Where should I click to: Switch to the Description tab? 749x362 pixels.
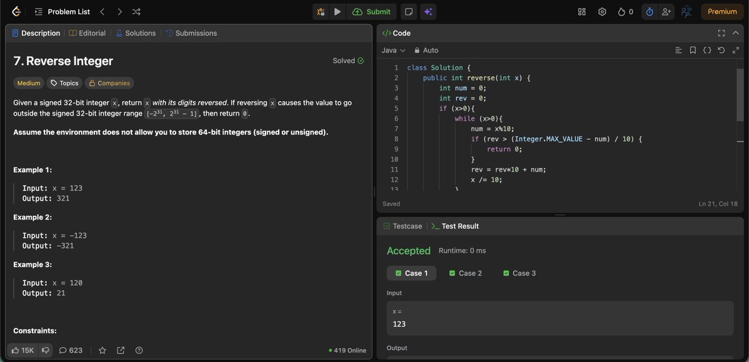[x=36, y=33]
